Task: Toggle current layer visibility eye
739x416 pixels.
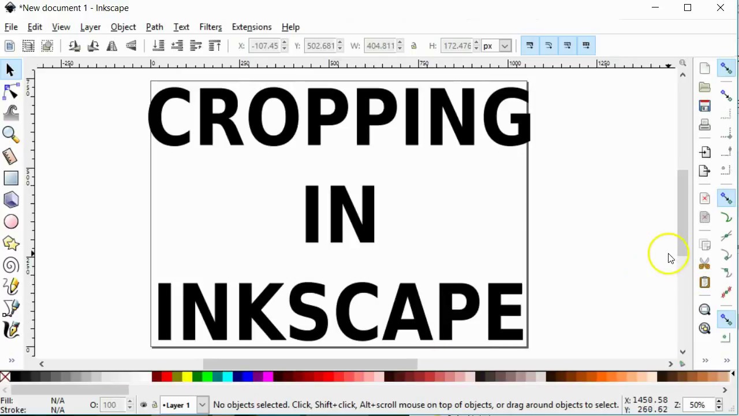Action: tap(144, 405)
